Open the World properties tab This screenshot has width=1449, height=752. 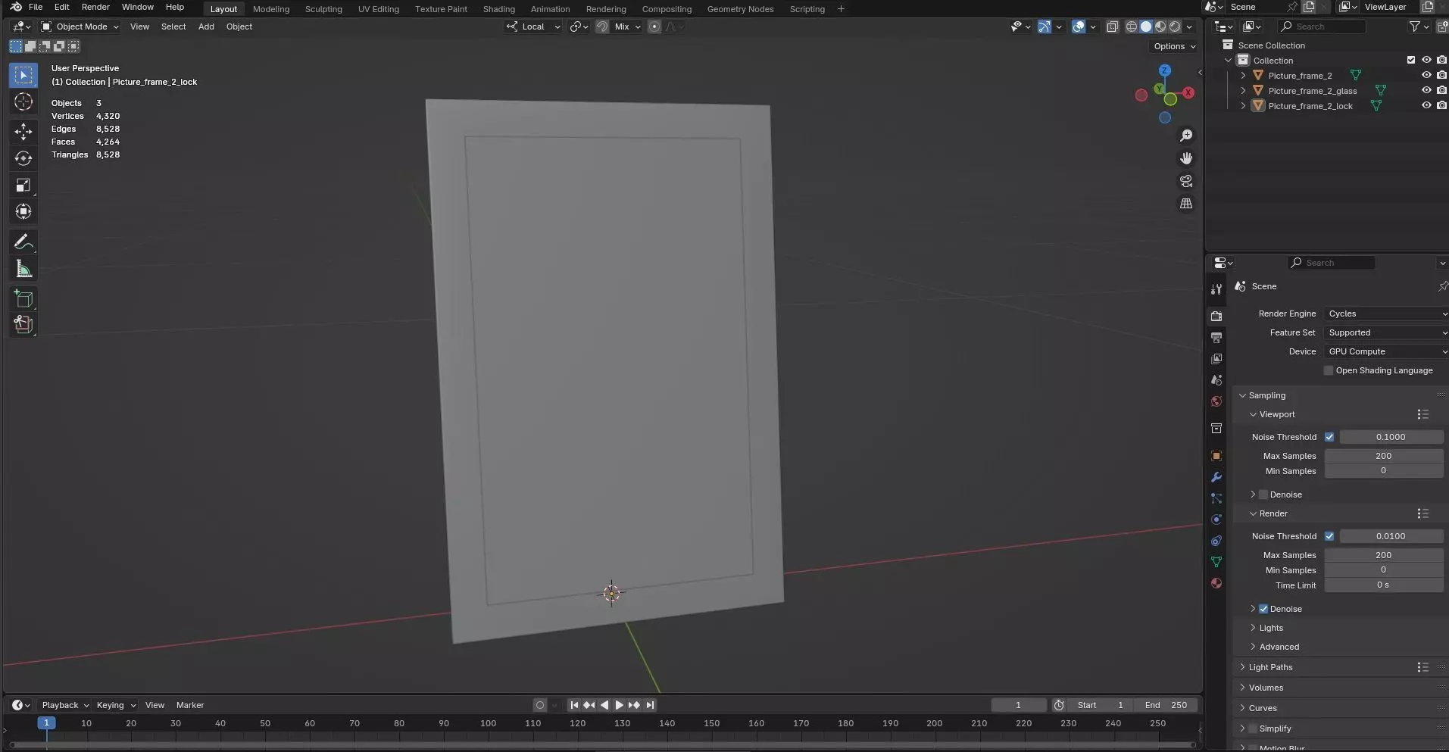[x=1216, y=401]
